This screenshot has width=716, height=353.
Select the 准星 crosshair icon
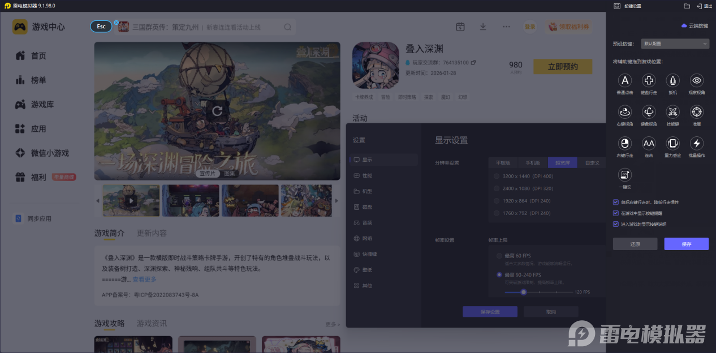click(697, 112)
